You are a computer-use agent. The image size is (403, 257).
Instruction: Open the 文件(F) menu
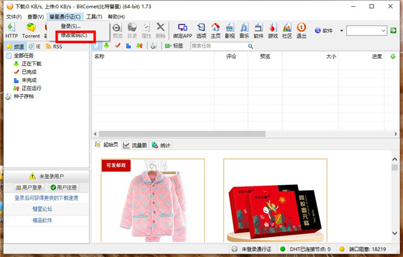point(14,17)
